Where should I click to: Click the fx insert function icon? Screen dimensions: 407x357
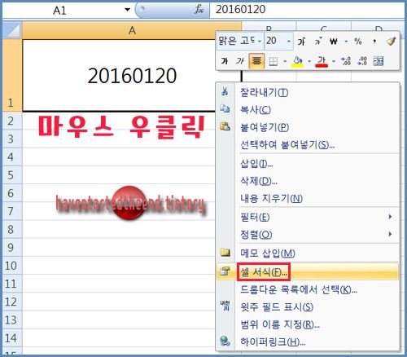[199, 10]
